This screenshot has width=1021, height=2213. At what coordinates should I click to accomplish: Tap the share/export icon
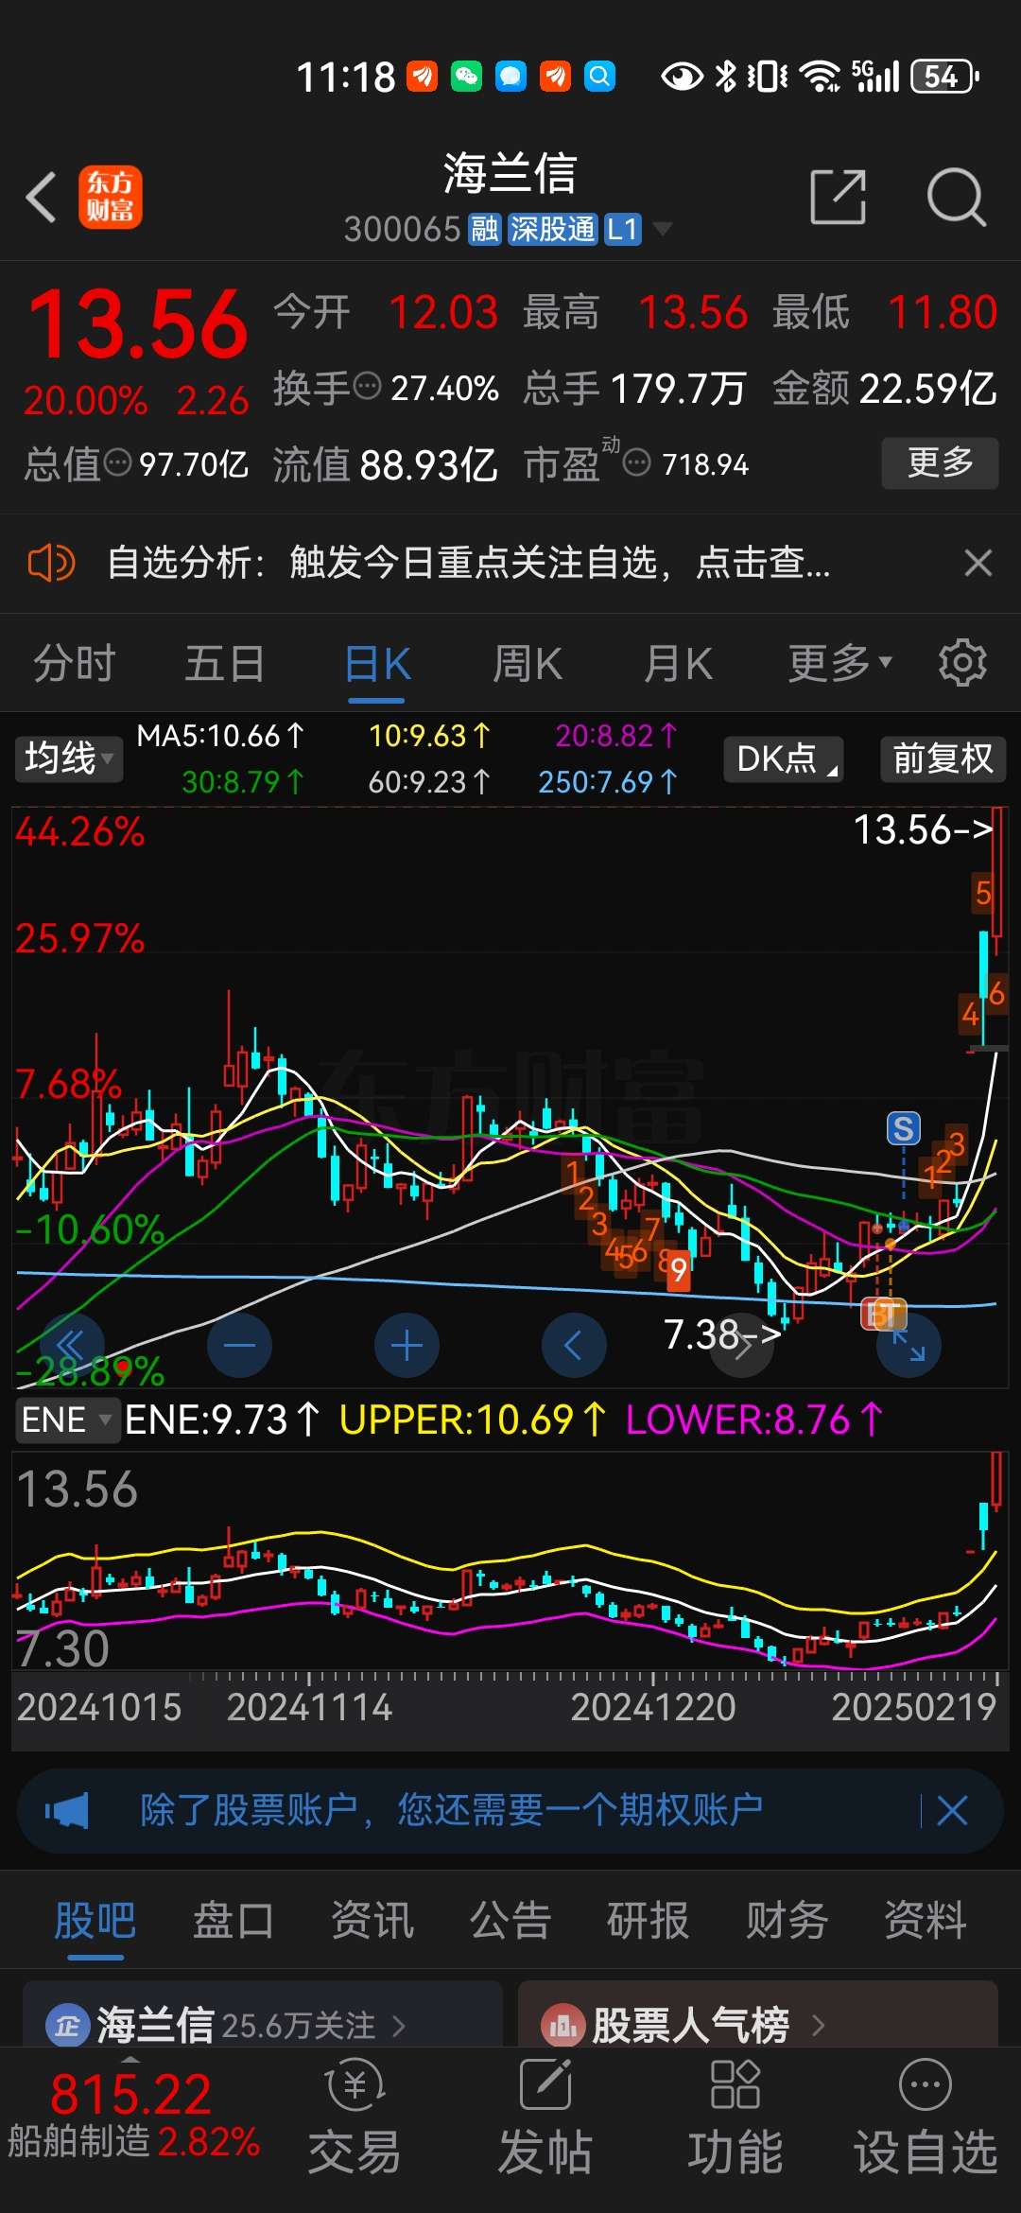(x=839, y=197)
